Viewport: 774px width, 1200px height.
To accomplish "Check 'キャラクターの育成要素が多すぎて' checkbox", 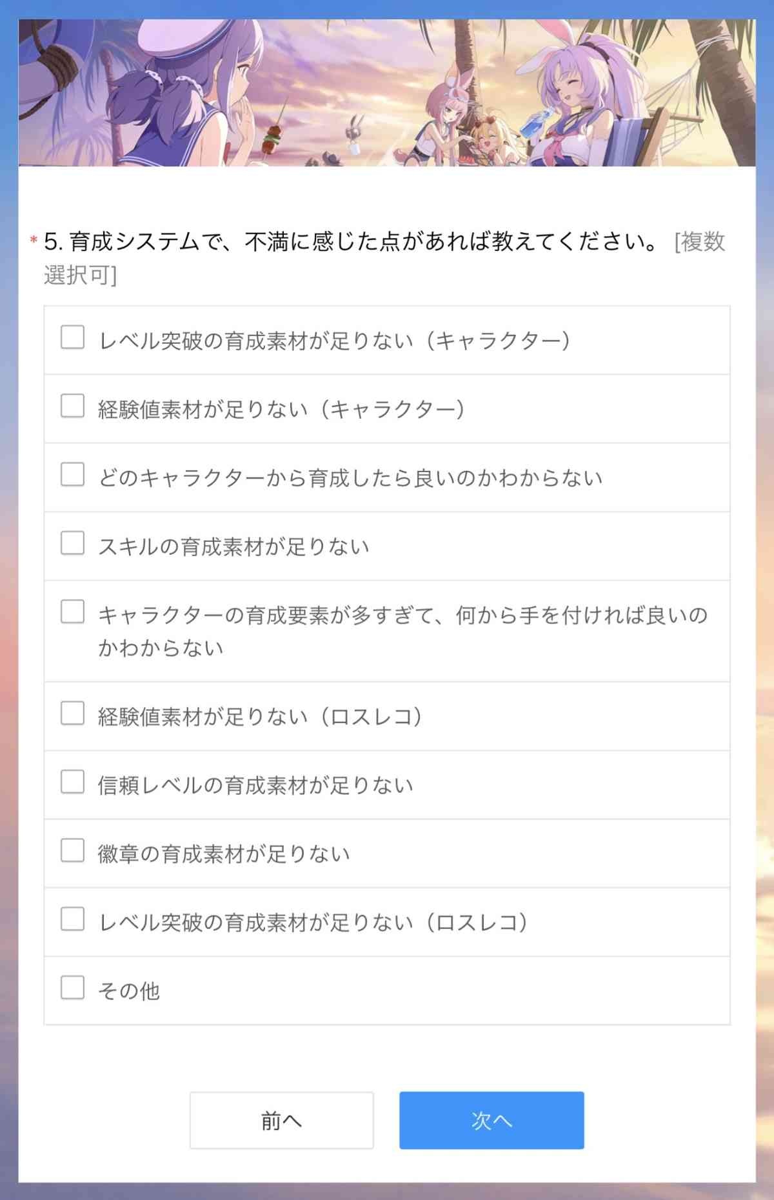I will coord(72,612).
